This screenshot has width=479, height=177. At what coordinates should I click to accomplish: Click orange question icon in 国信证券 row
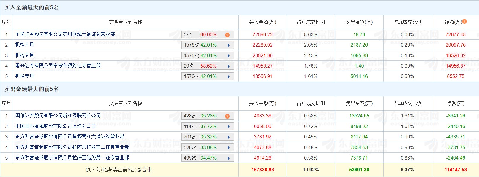(x=227, y=116)
